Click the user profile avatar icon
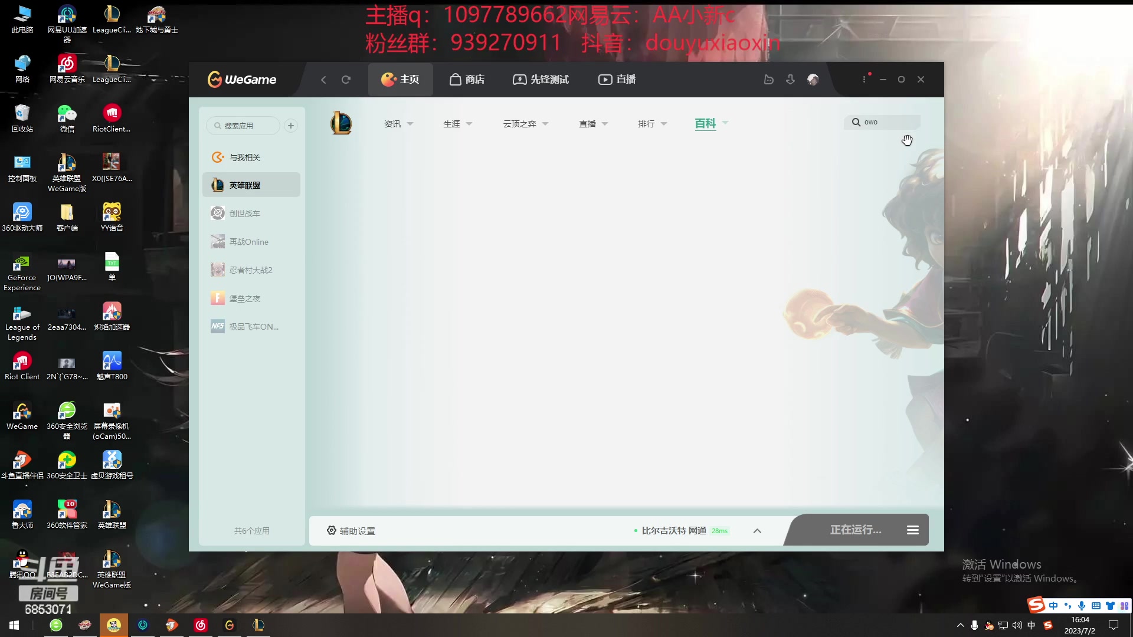This screenshot has height=637, width=1133. (x=813, y=80)
